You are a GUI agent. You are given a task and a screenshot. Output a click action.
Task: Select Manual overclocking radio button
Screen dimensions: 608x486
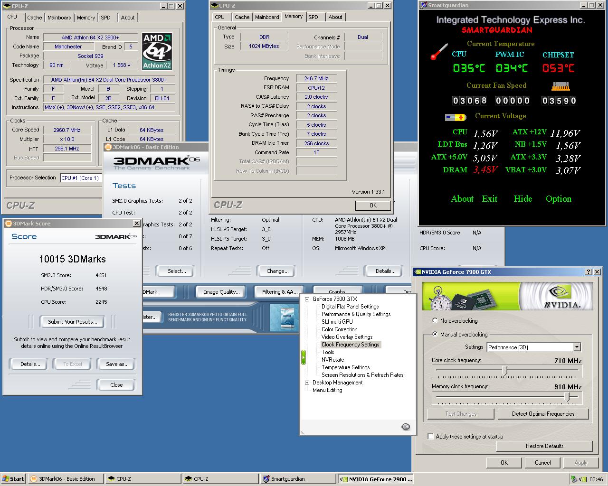435,334
